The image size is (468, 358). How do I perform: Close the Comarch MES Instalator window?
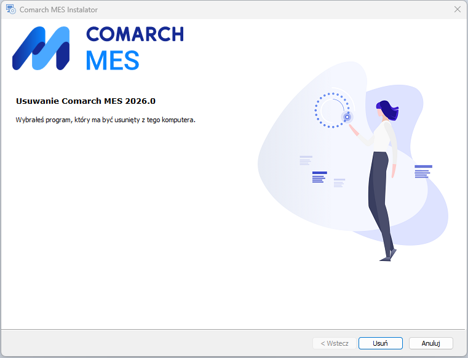(x=458, y=10)
